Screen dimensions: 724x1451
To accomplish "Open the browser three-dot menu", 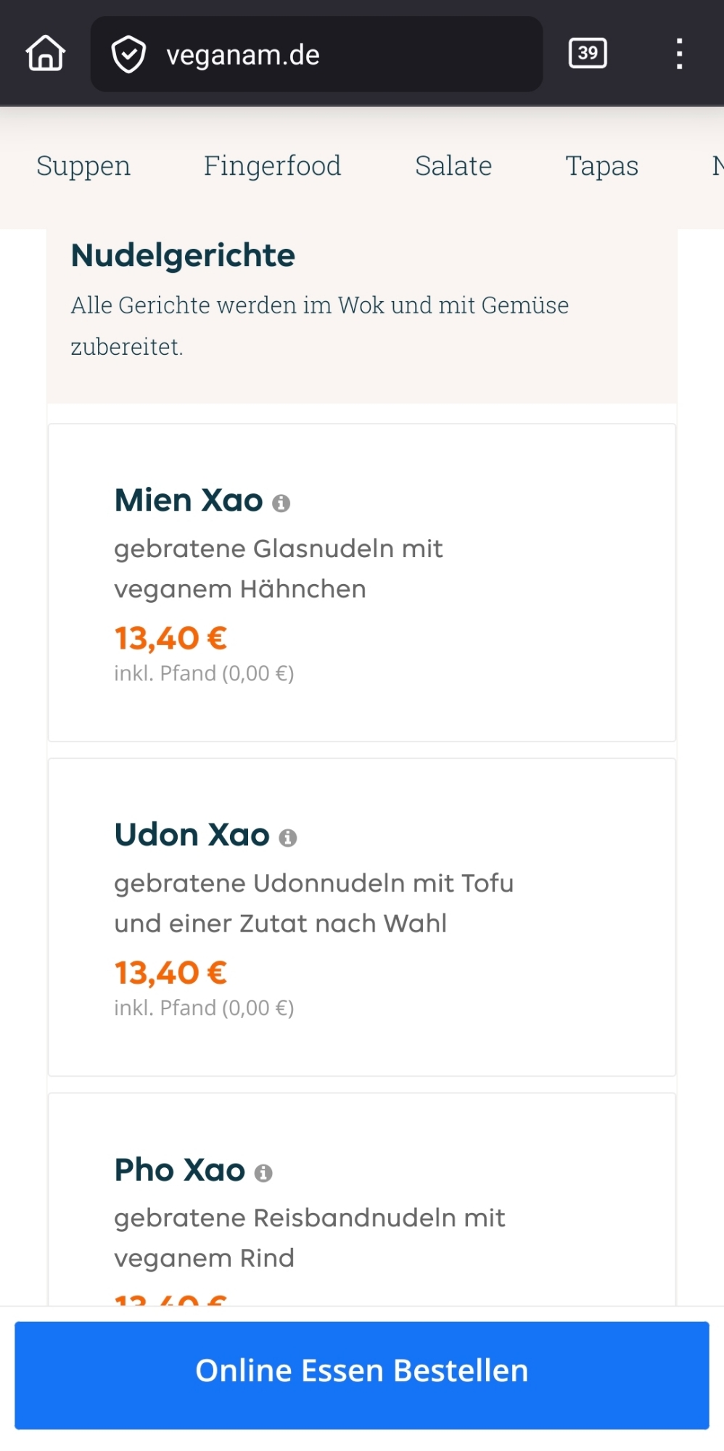I will tap(679, 54).
